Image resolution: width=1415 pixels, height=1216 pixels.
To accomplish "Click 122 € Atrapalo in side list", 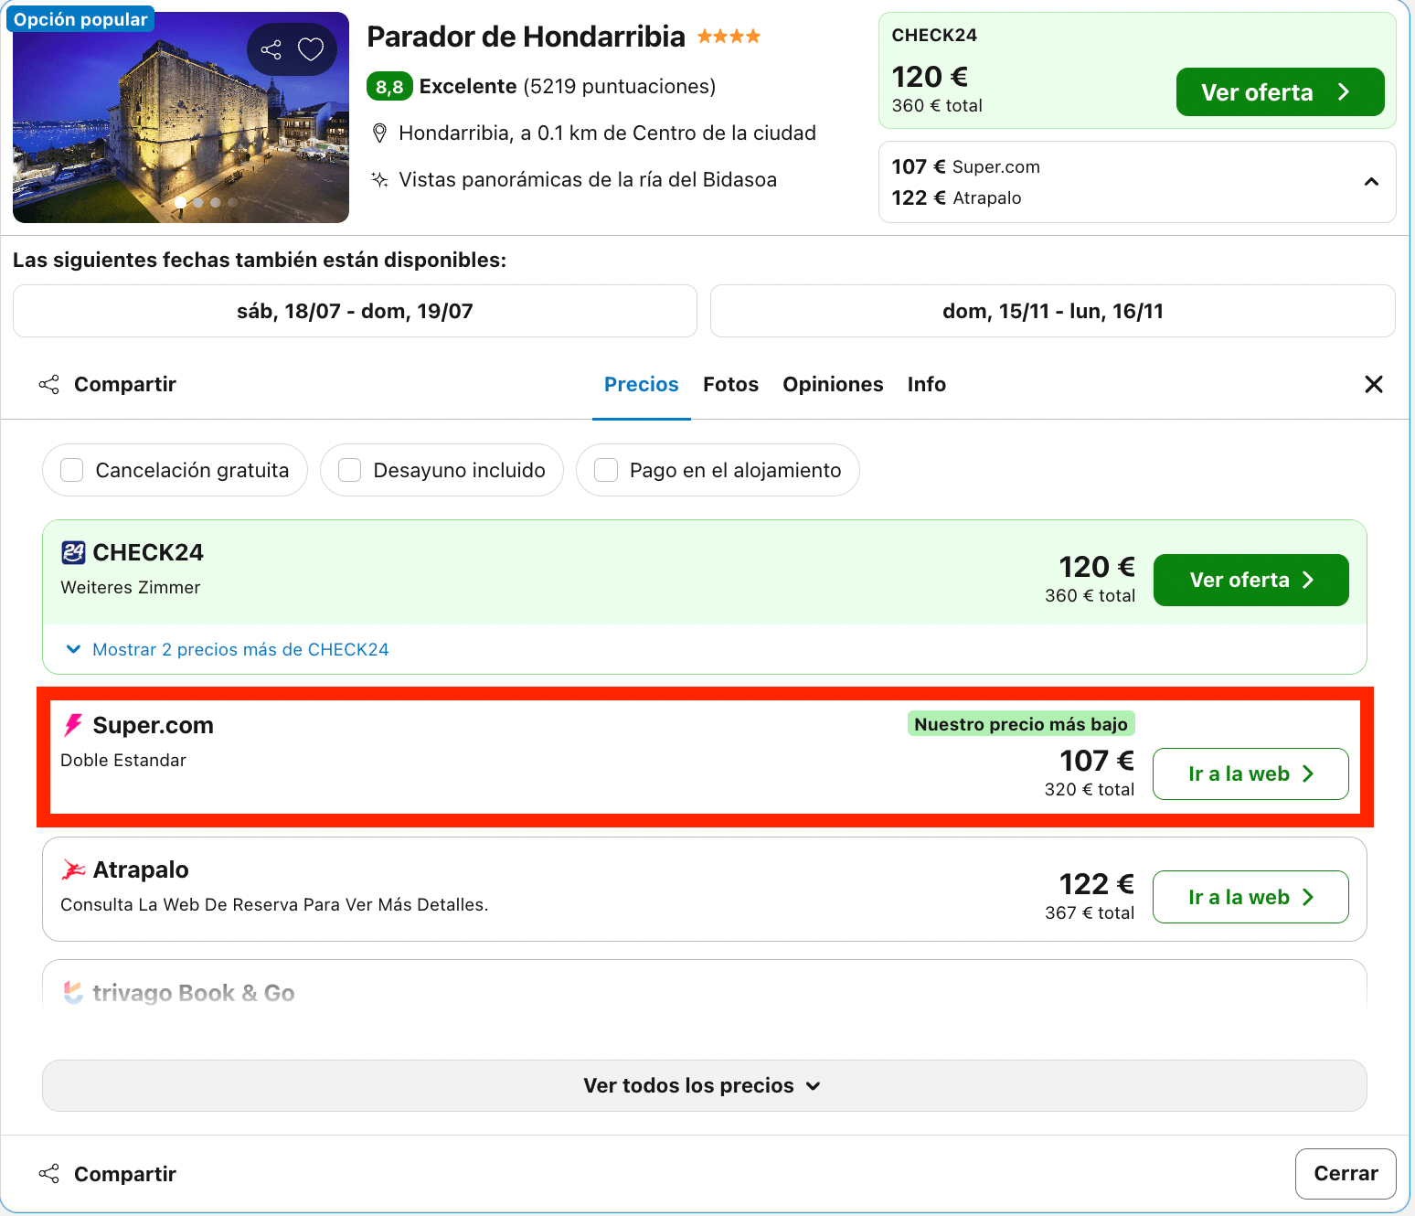I will (x=956, y=197).
